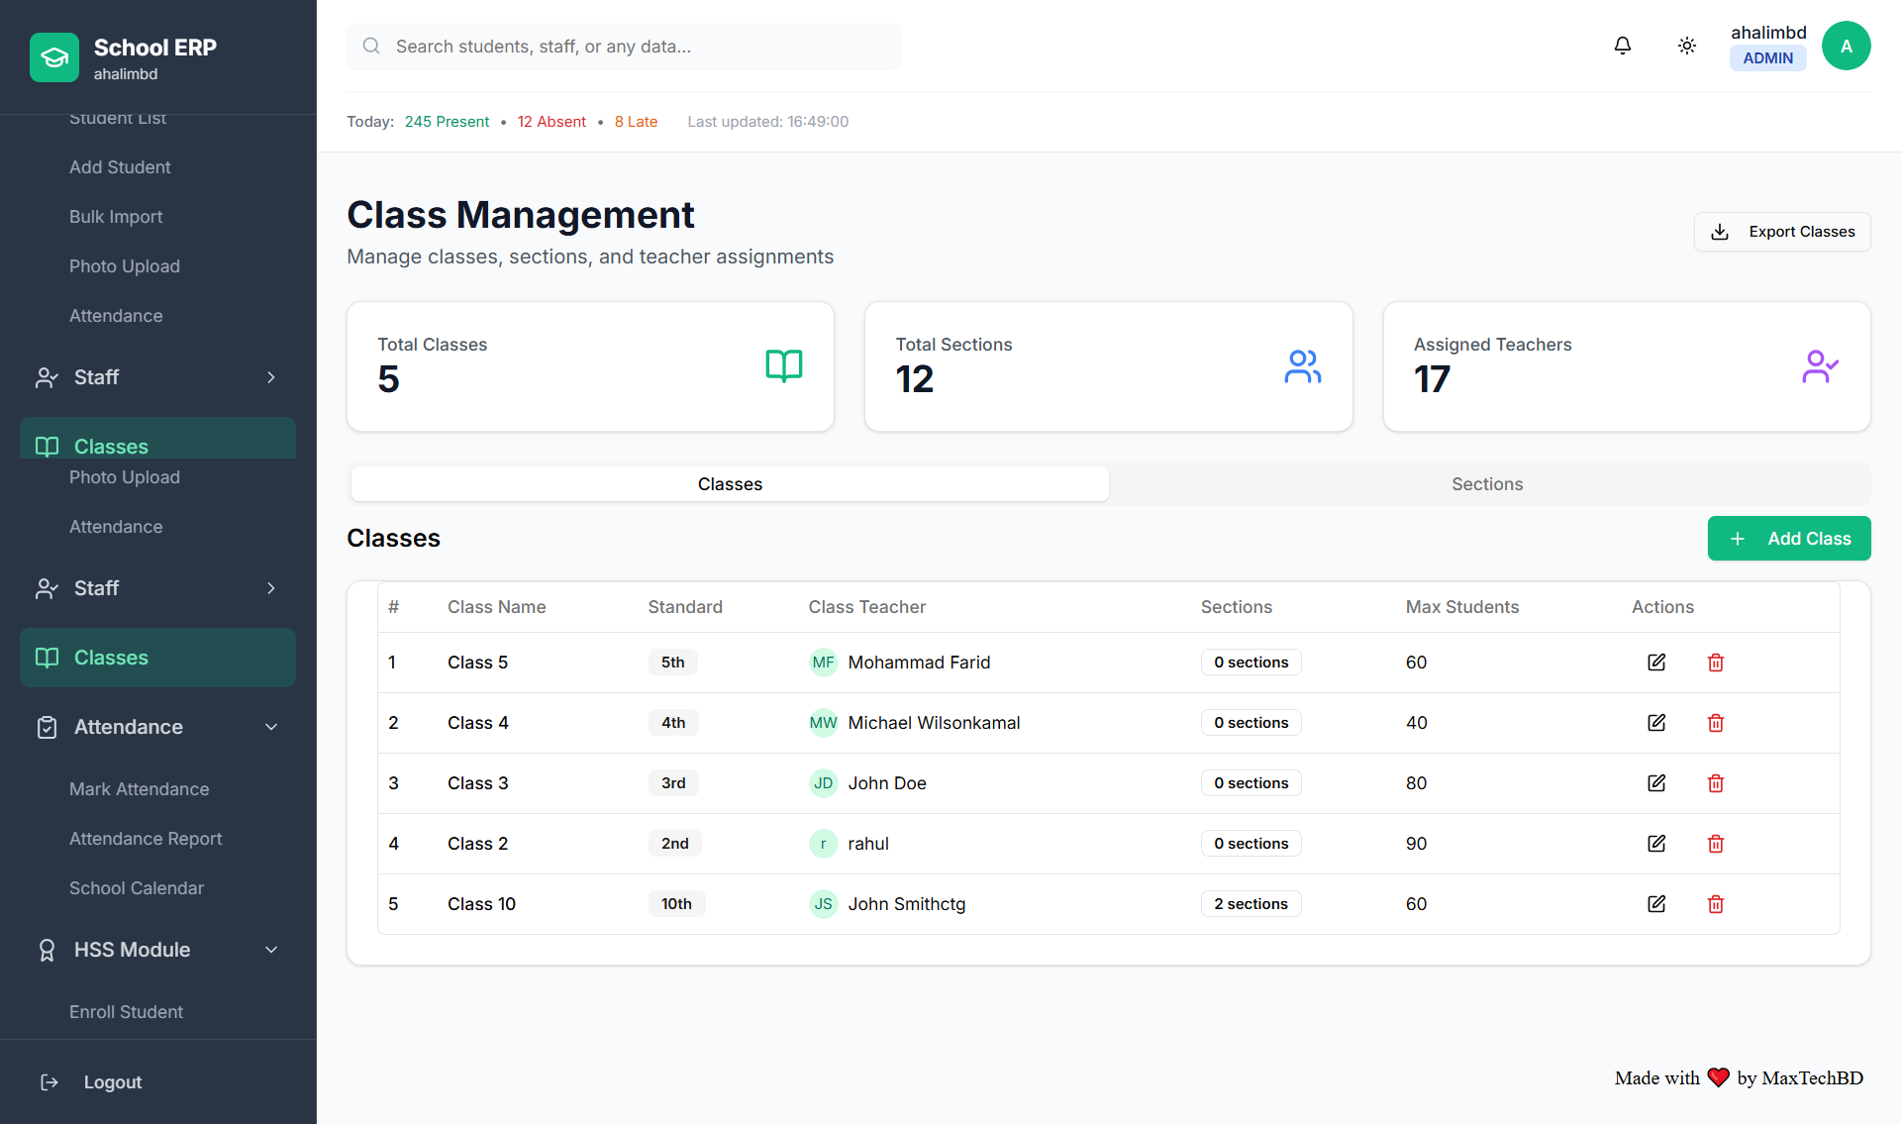Click the Add Class button
Viewport: 1901px width, 1124px height.
coord(1789,539)
